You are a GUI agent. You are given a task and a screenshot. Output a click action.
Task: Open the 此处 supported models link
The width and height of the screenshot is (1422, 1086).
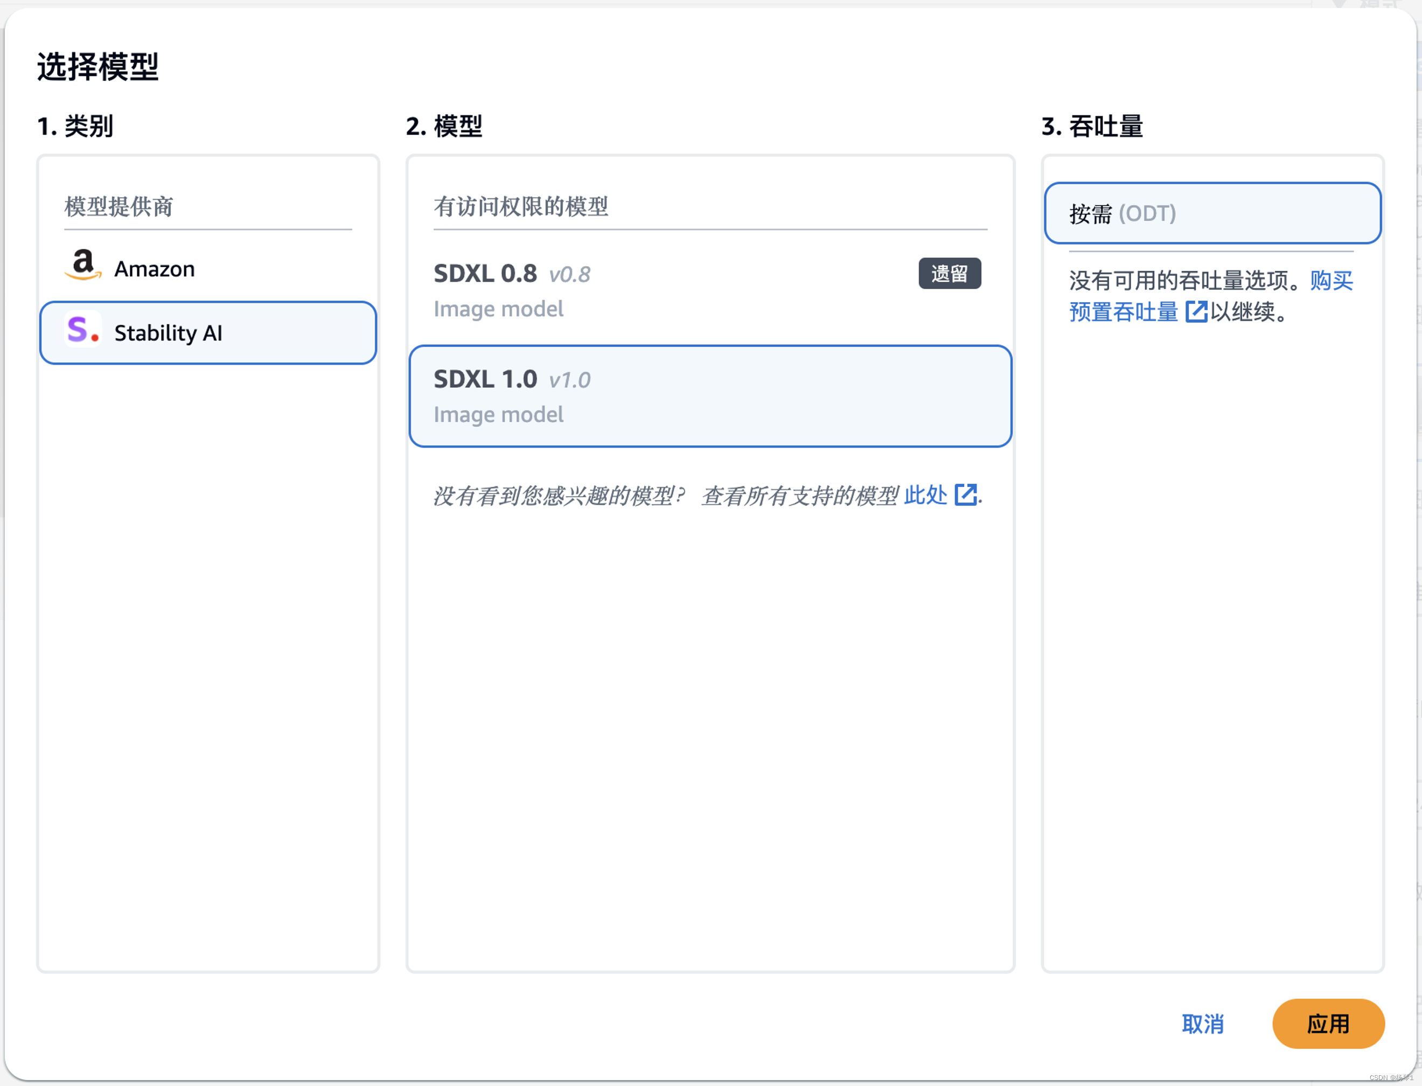click(925, 495)
